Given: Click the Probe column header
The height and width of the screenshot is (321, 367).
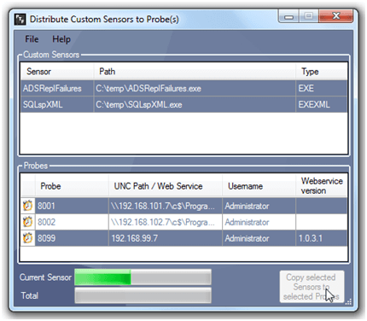Looking at the screenshot, I should [72, 186].
